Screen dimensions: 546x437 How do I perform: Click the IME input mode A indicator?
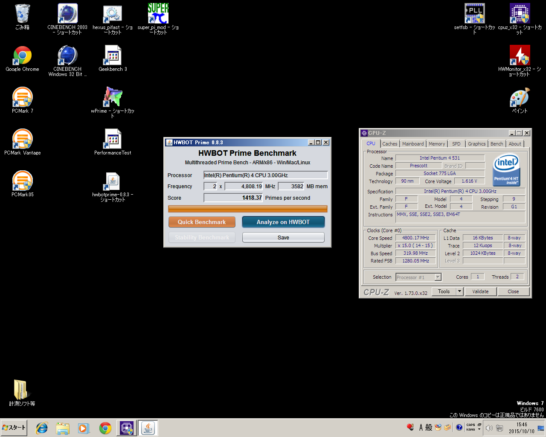pyautogui.click(x=421, y=427)
